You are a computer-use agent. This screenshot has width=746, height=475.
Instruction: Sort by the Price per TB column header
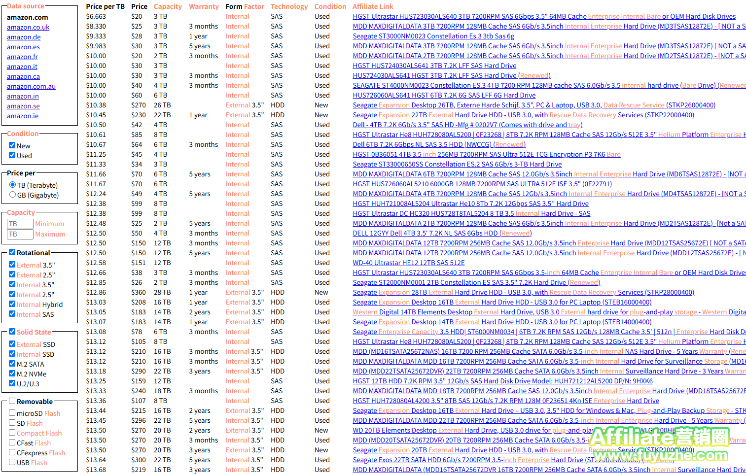tap(105, 6)
